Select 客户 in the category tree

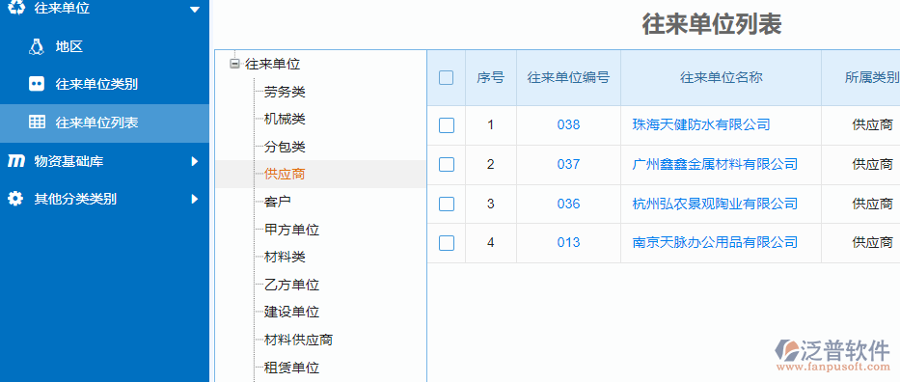coord(278,202)
